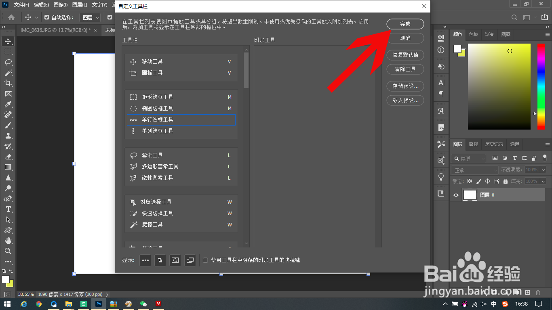Select the Eyedropper tool in left toolbar
The image size is (552, 310).
(8, 104)
